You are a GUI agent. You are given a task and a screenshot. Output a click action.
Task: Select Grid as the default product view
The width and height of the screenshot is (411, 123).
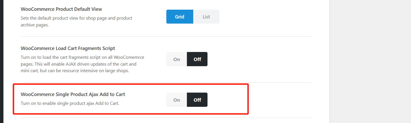pyautogui.click(x=179, y=17)
